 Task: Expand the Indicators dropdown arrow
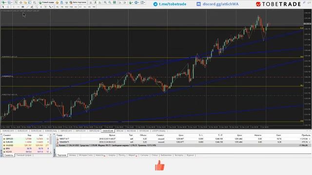pos(133,2)
